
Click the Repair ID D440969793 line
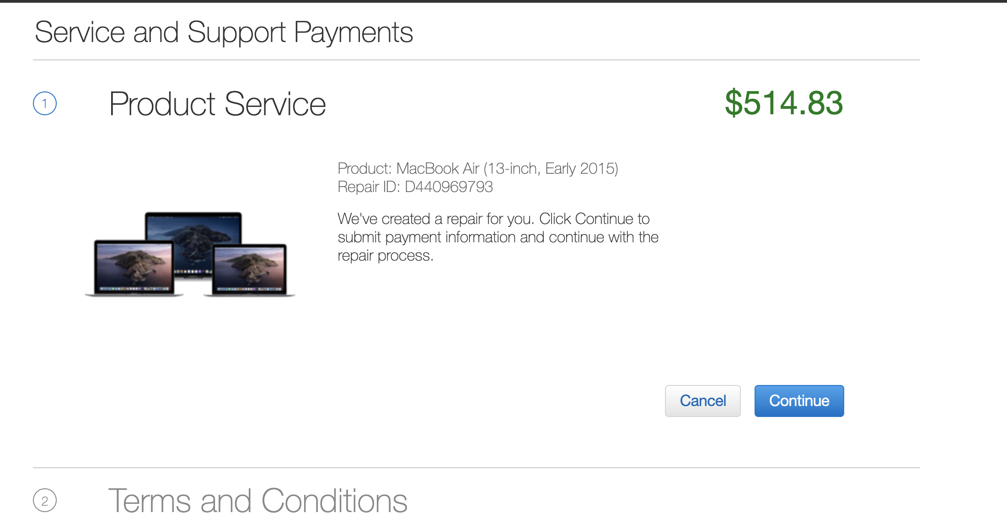pos(415,187)
